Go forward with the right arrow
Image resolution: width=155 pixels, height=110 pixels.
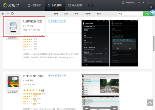click(x=7, y=13)
